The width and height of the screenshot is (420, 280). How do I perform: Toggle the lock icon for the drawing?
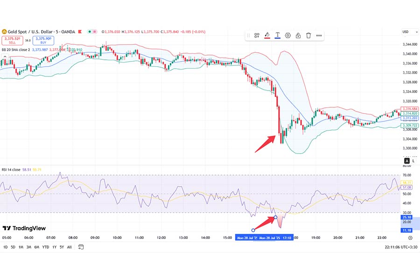click(298, 35)
